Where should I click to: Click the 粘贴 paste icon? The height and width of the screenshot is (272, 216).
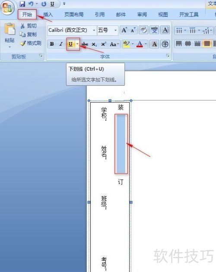click(10, 29)
